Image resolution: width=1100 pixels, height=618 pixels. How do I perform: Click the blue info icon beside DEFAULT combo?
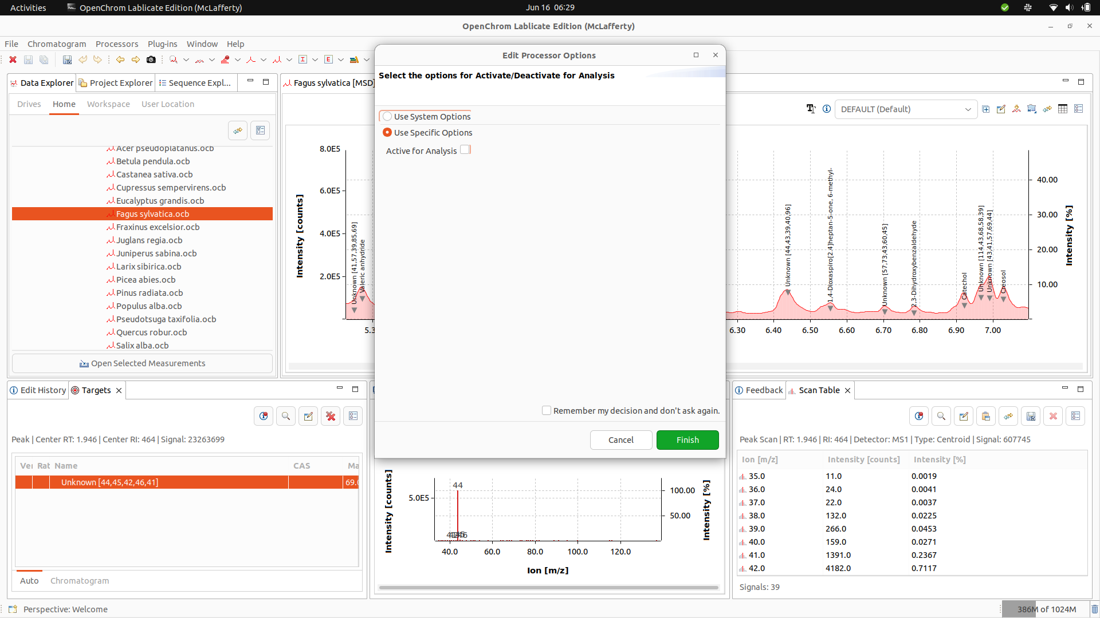tap(827, 109)
